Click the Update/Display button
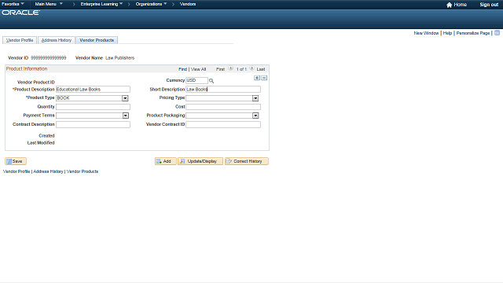This screenshot has height=283, width=503. point(200,161)
